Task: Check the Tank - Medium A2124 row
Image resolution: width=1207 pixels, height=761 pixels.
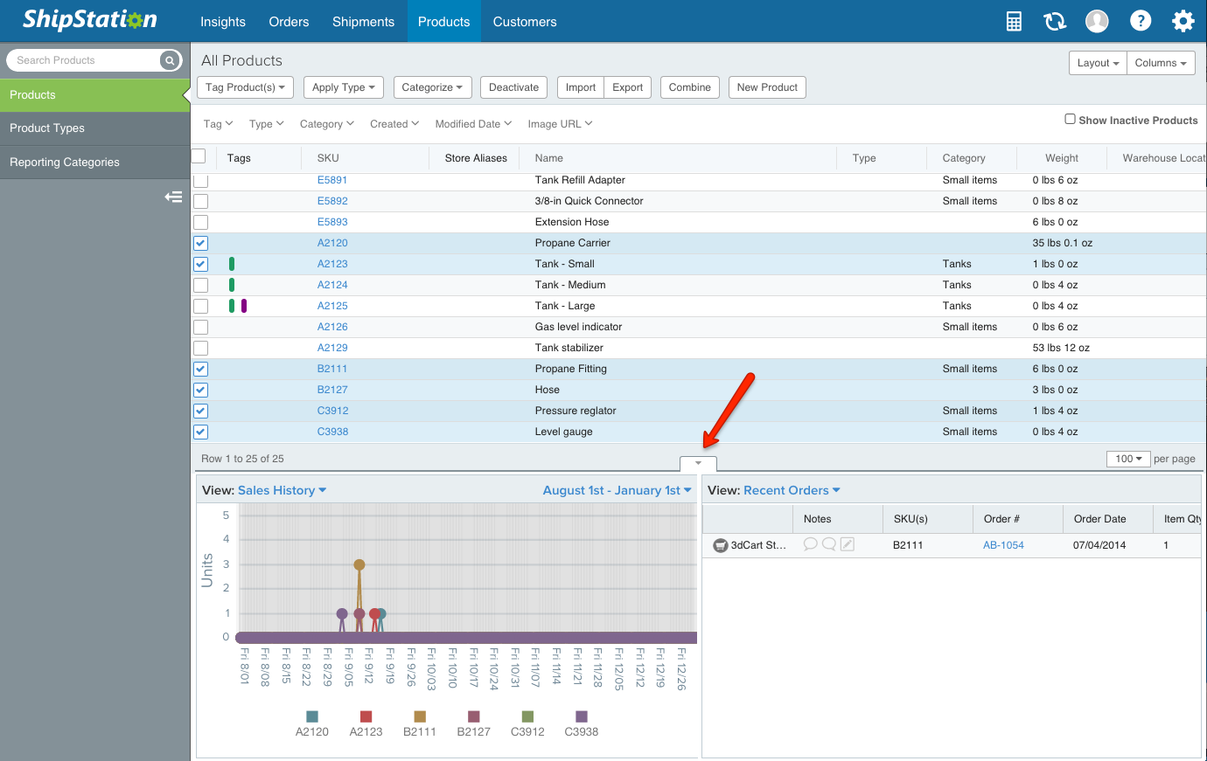Action: pos(200,285)
